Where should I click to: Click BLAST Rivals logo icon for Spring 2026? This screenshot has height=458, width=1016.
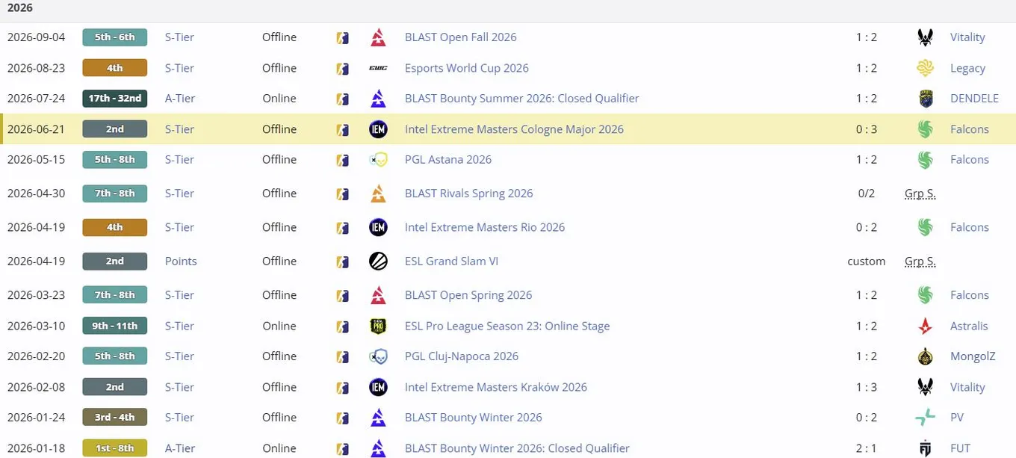[378, 194]
